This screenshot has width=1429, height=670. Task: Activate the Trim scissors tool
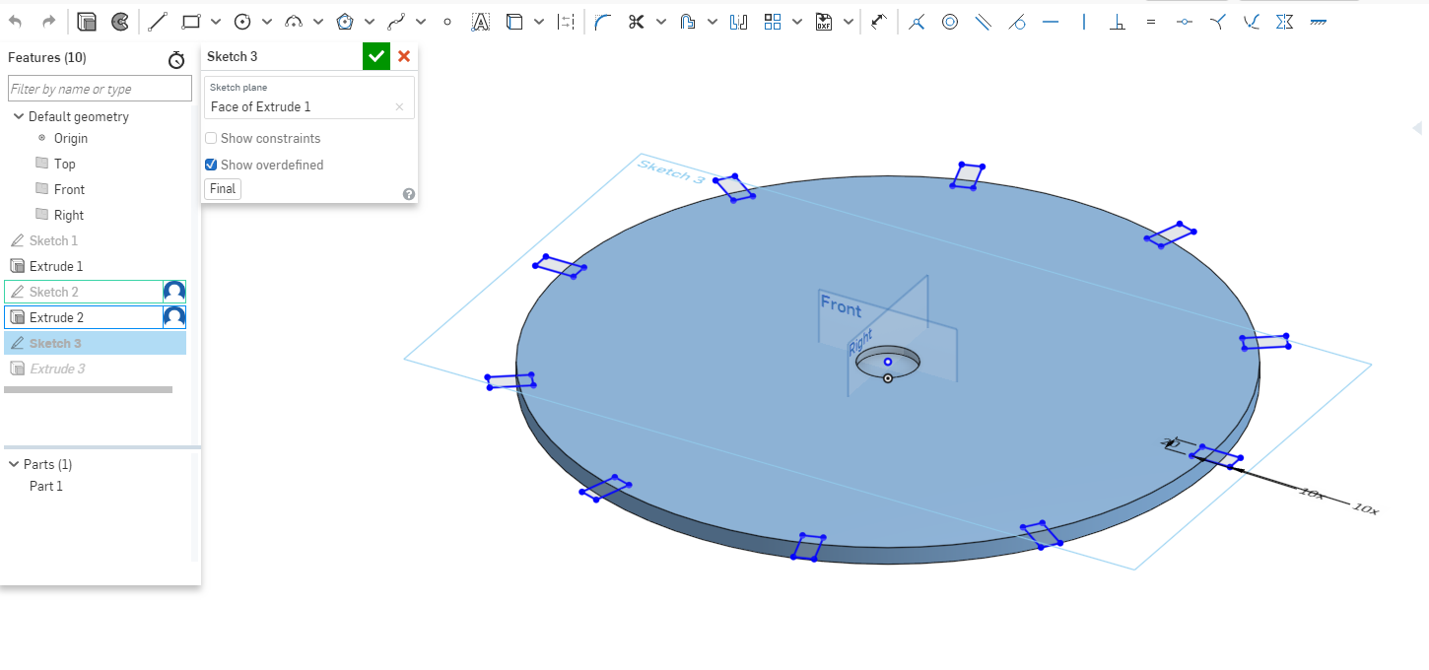(x=636, y=21)
